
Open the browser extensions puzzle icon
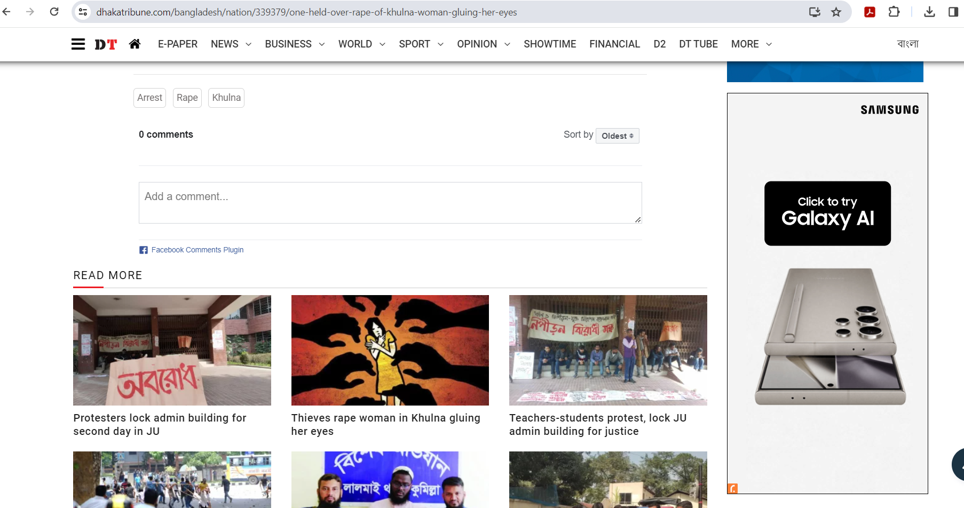point(894,12)
